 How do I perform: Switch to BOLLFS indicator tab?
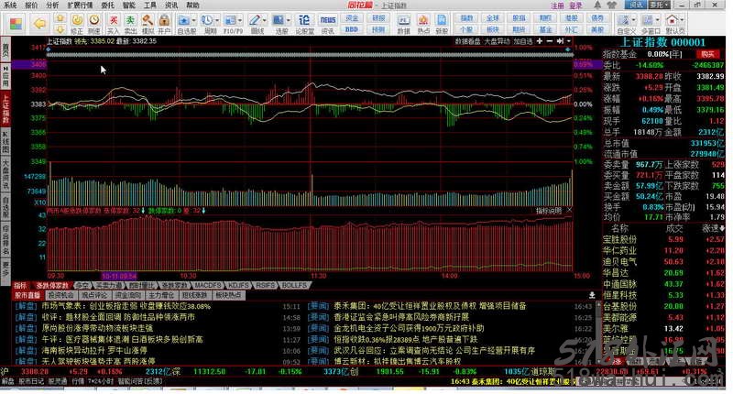[x=294, y=285]
